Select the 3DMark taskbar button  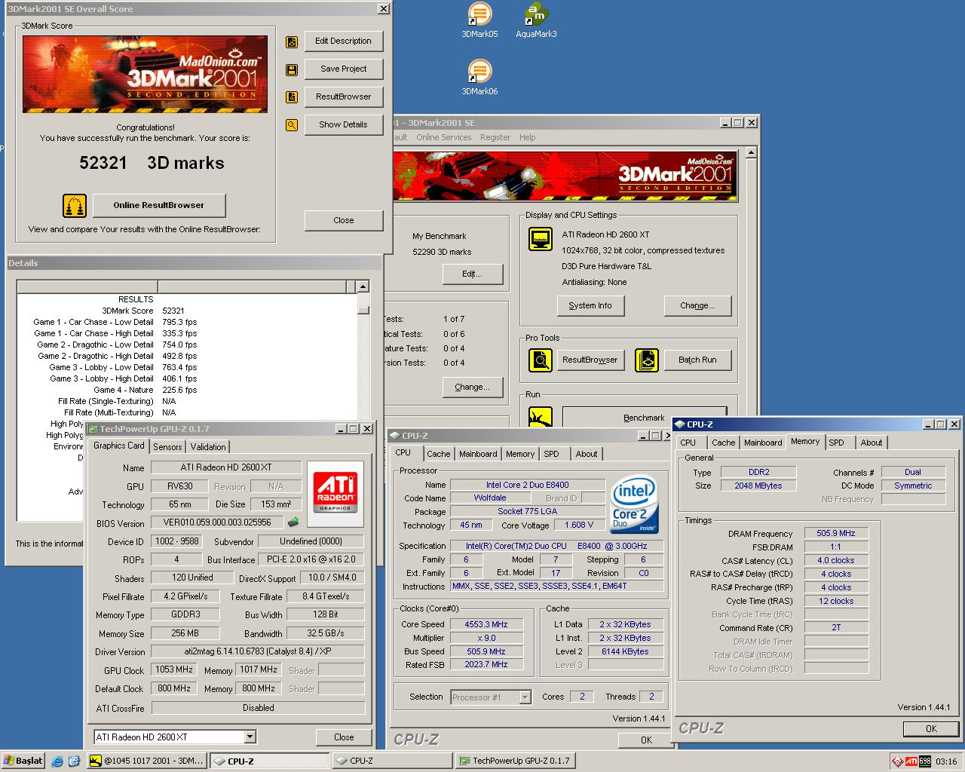point(146,761)
